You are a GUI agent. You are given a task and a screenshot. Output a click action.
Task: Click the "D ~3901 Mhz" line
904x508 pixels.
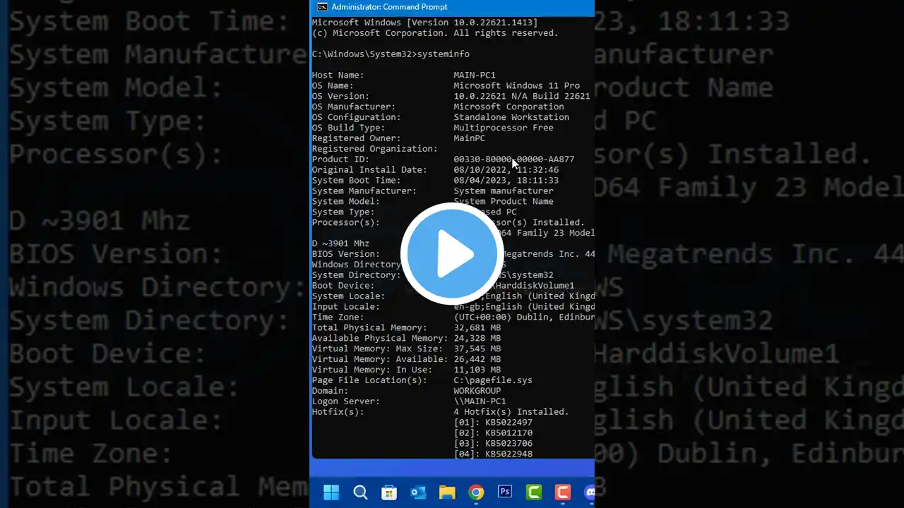340,243
